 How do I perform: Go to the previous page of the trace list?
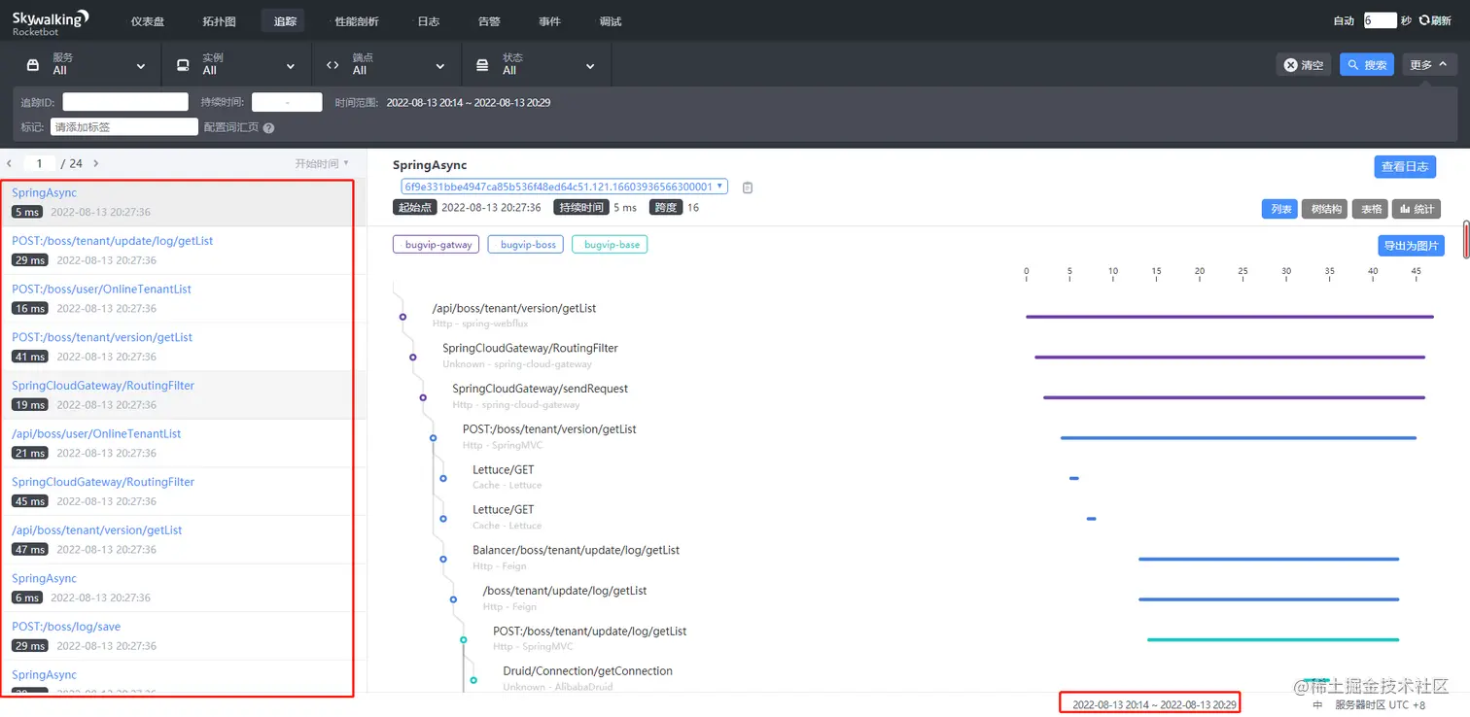[10, 163]
